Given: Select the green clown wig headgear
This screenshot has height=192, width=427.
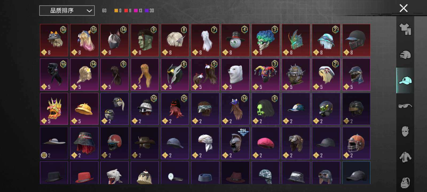Looking at the screenshot, I should pyautogui.click(x=266, y=40).
